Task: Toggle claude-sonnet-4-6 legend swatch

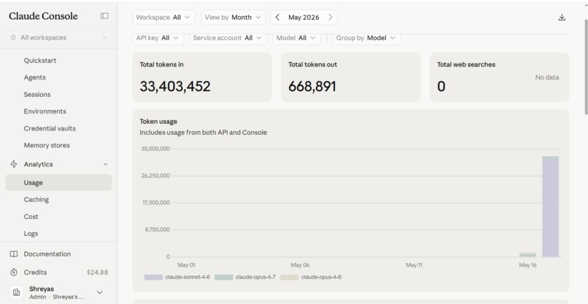Action: pos(153,277)
